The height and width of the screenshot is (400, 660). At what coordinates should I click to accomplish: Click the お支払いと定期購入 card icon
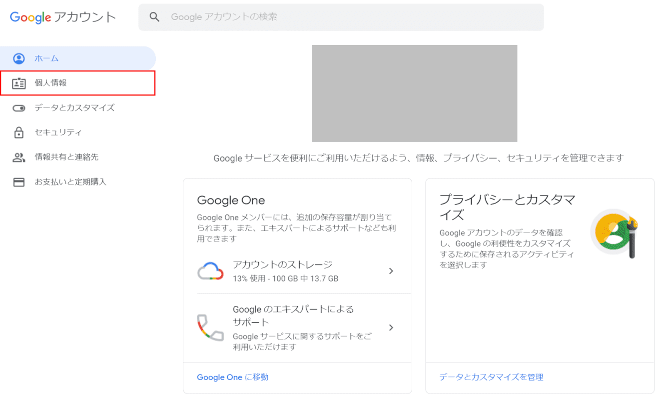point(18,182)
